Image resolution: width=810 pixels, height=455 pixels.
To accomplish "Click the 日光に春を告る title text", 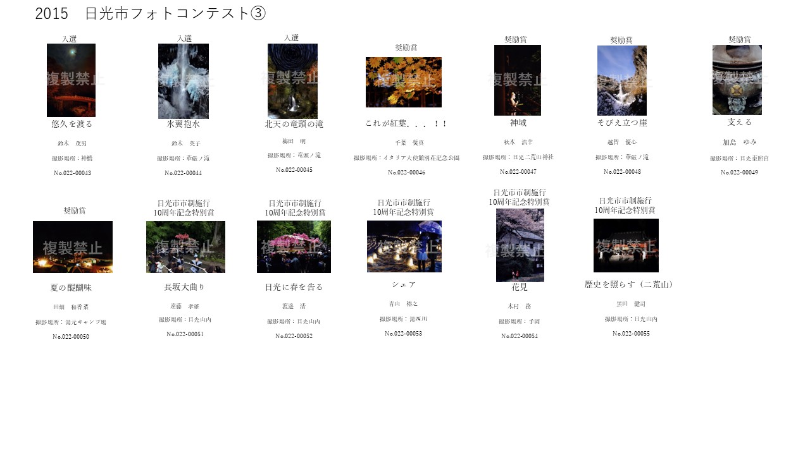I will (294, 286).
